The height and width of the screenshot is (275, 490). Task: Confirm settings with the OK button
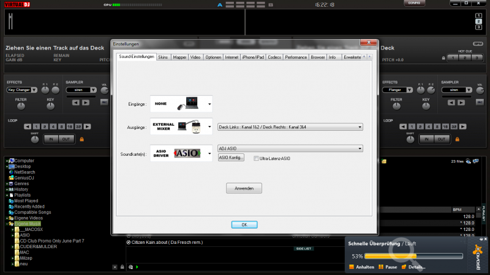(x=244, y=224)
